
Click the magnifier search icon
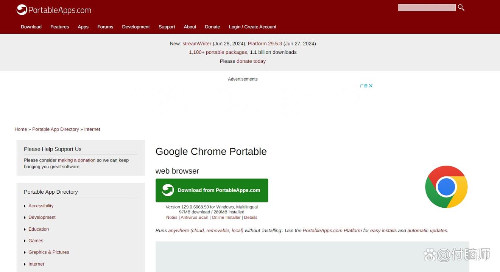(x=461, y=8)
